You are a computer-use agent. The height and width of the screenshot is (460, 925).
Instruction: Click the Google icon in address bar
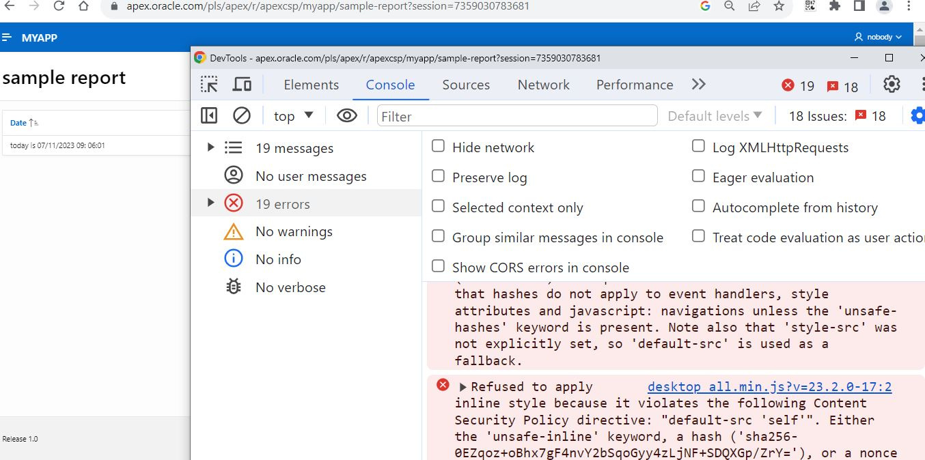(x=706, y=6)
